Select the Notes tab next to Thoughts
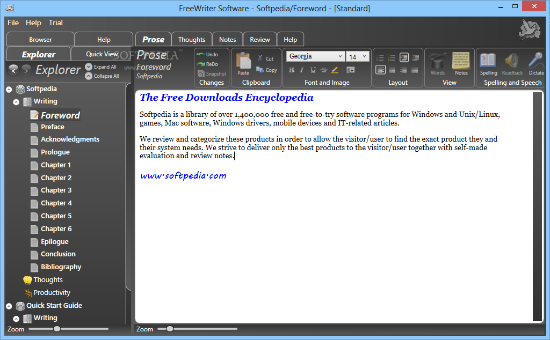This screenshot has height=340, width=550. pos(227,40)
